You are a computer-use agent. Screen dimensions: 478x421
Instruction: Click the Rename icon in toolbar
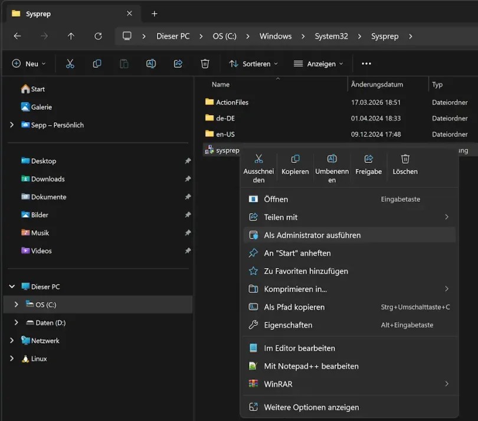pyautogui.click(x=151, y=64)
